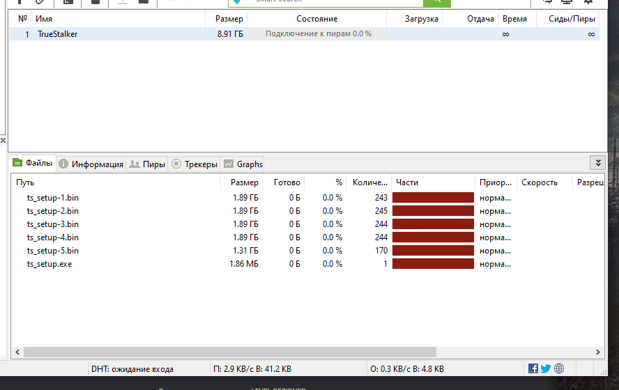Sort files by the Скорость column

pos(544,182)
